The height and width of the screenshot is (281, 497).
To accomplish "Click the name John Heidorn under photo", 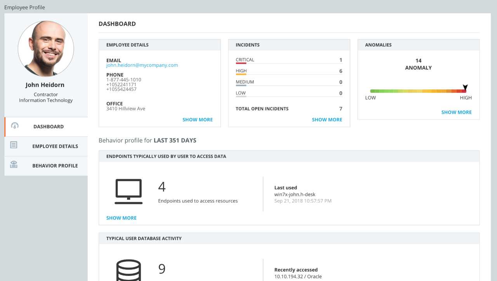I will point(45,85).
